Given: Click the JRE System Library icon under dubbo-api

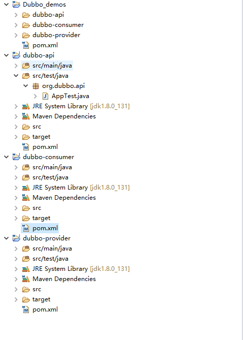Looking at the screenshot, I should coord(26,106).
